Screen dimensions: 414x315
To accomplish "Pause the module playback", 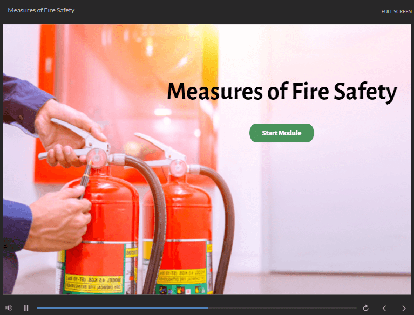I will point(26,308).
